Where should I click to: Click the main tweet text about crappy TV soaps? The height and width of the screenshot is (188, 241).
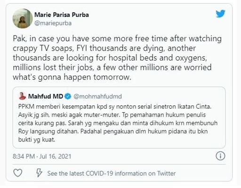[117, 58]
